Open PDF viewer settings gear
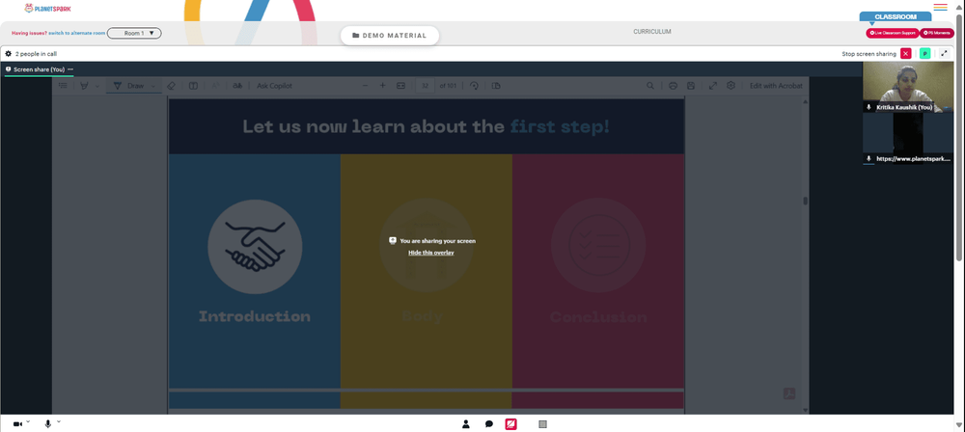This screenshot has width=965, height=432. click(x=731, y=86)
